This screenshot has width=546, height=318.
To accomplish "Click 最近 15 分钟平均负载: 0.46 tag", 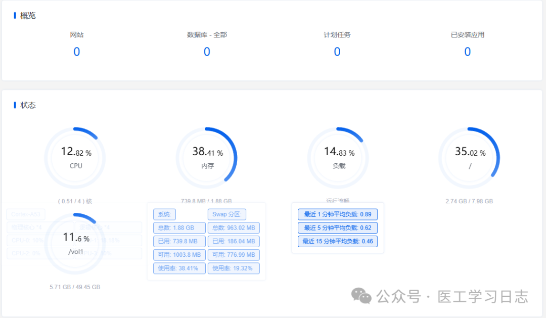I will (x=338, y=241).
